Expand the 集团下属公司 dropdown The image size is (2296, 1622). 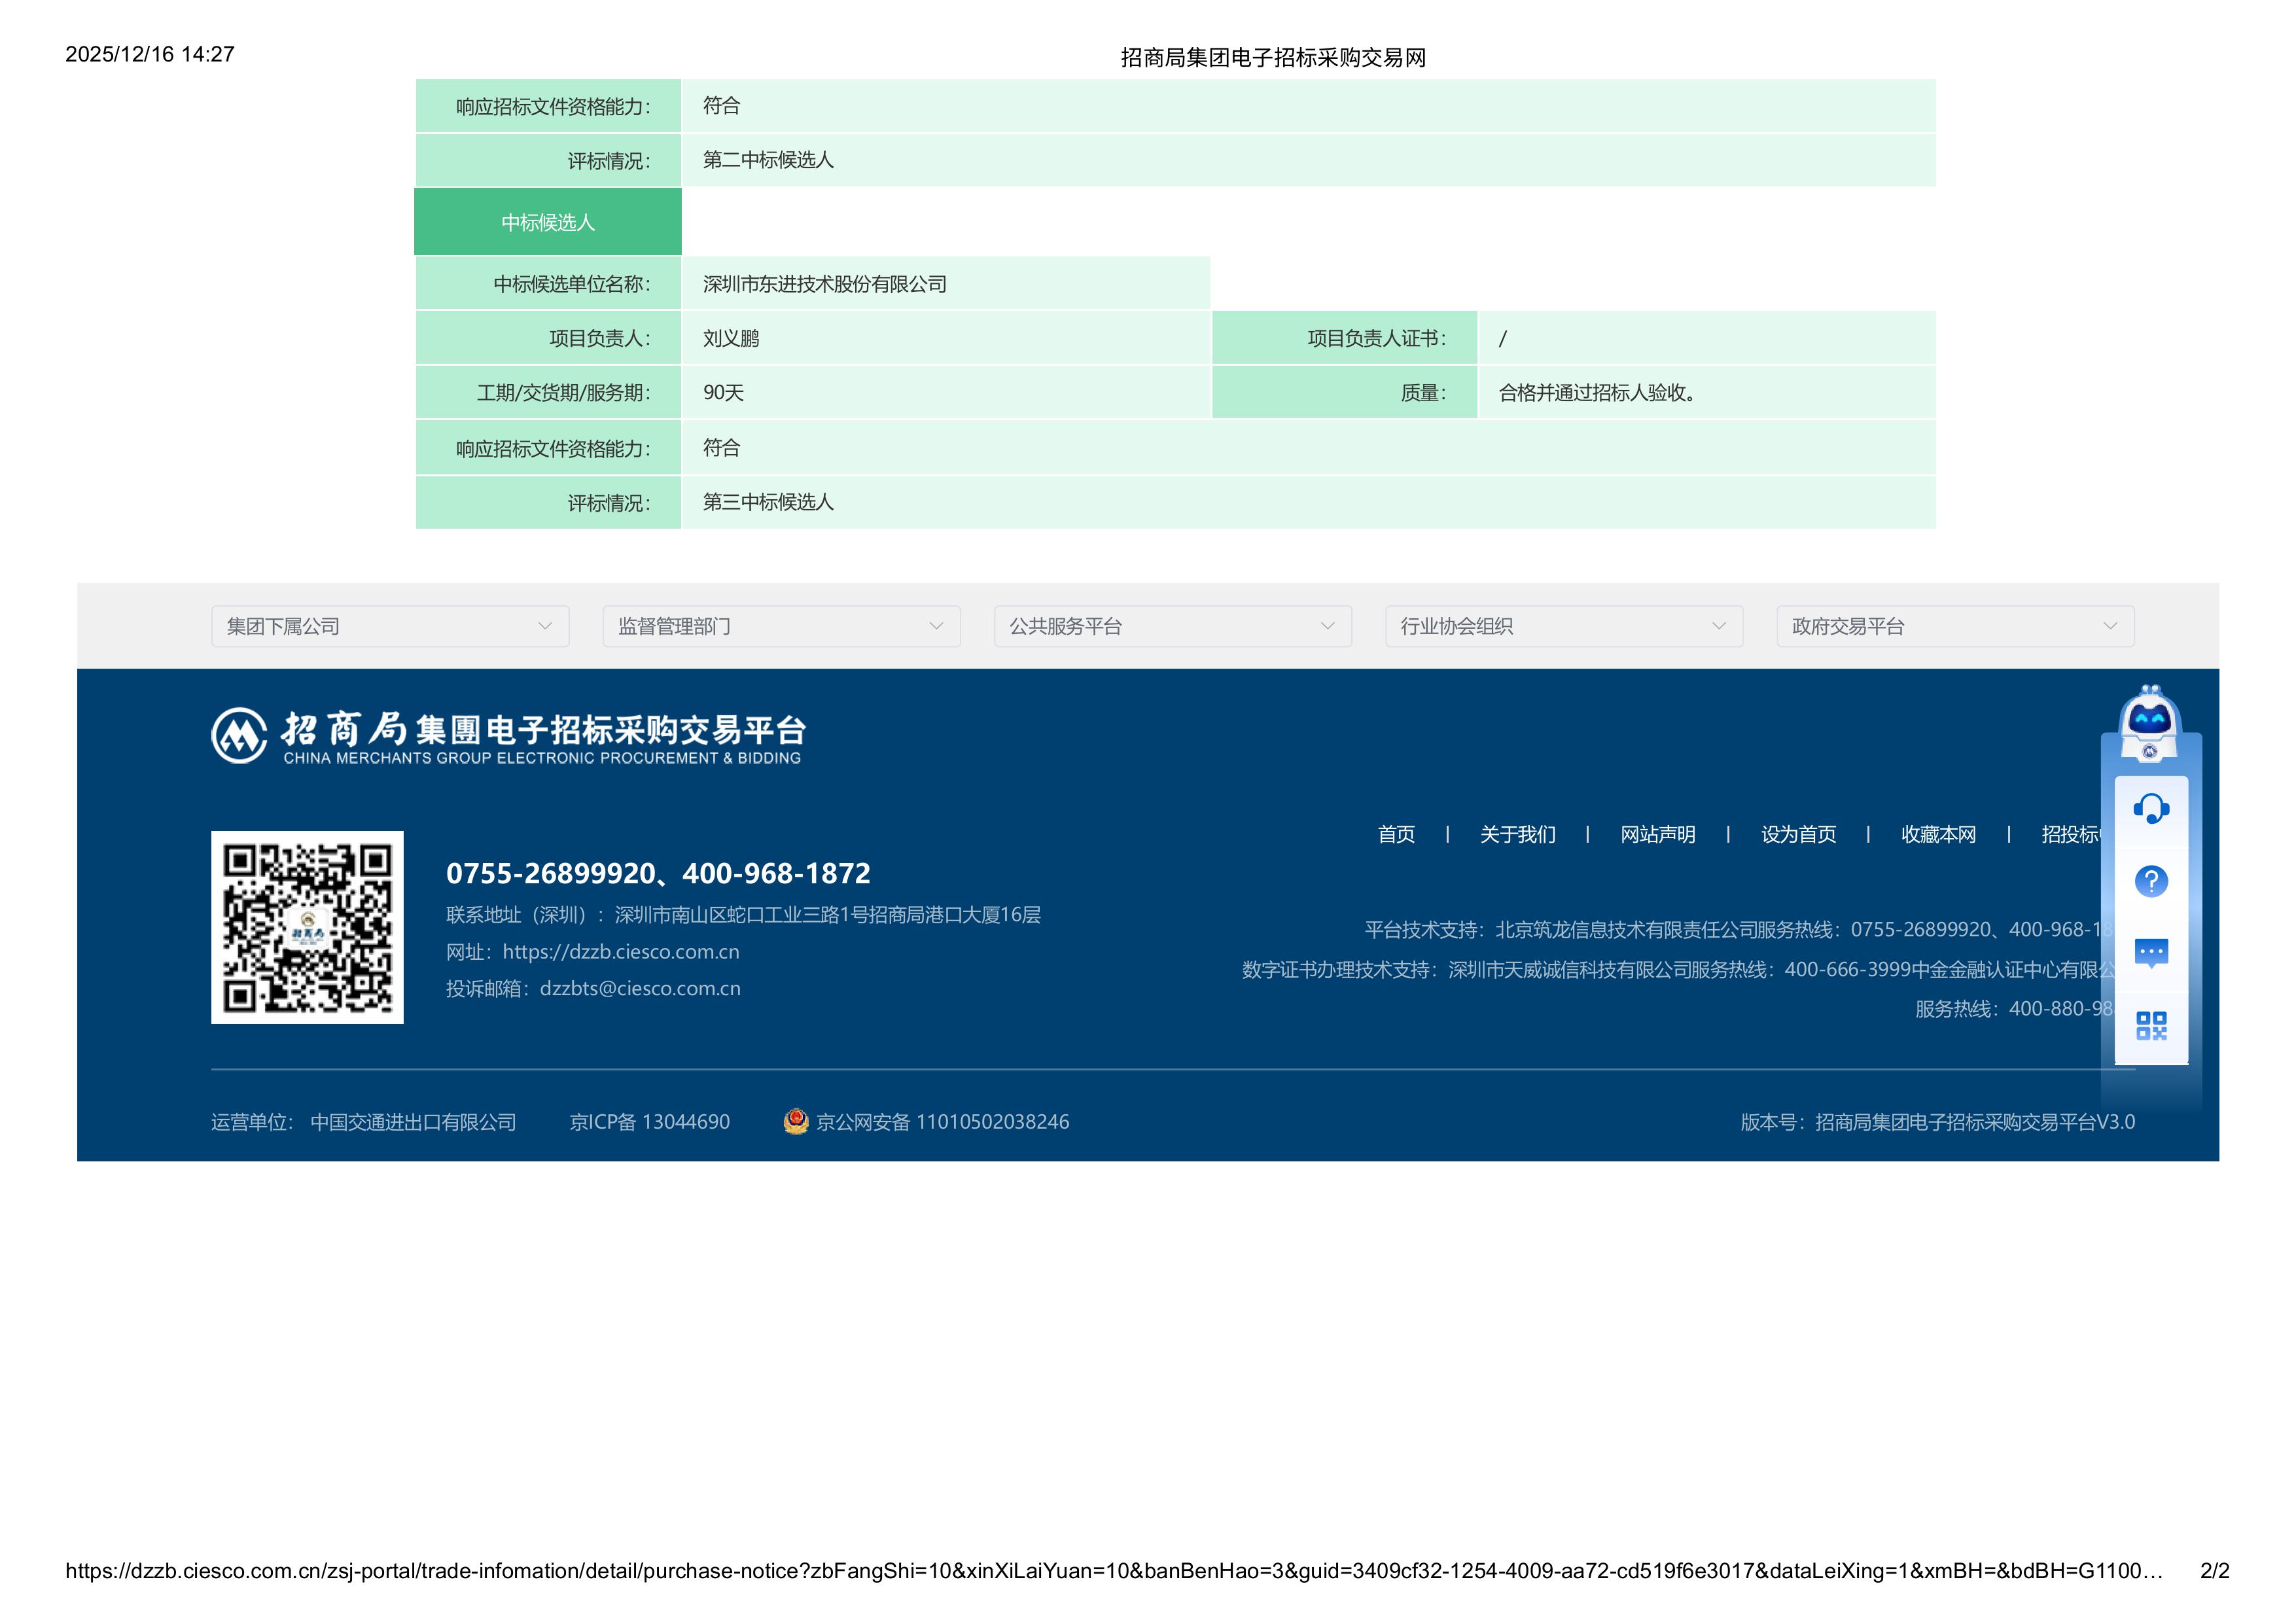390,626
